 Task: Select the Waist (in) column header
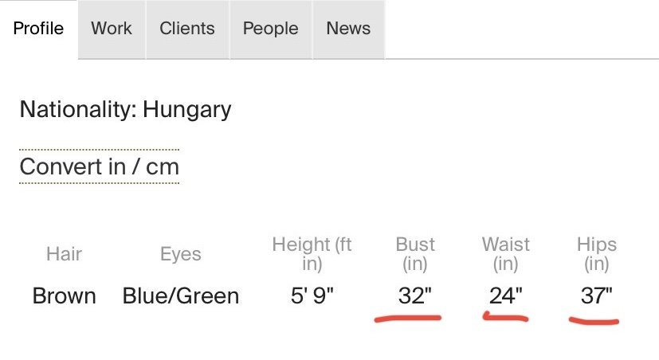pos(505,254)
